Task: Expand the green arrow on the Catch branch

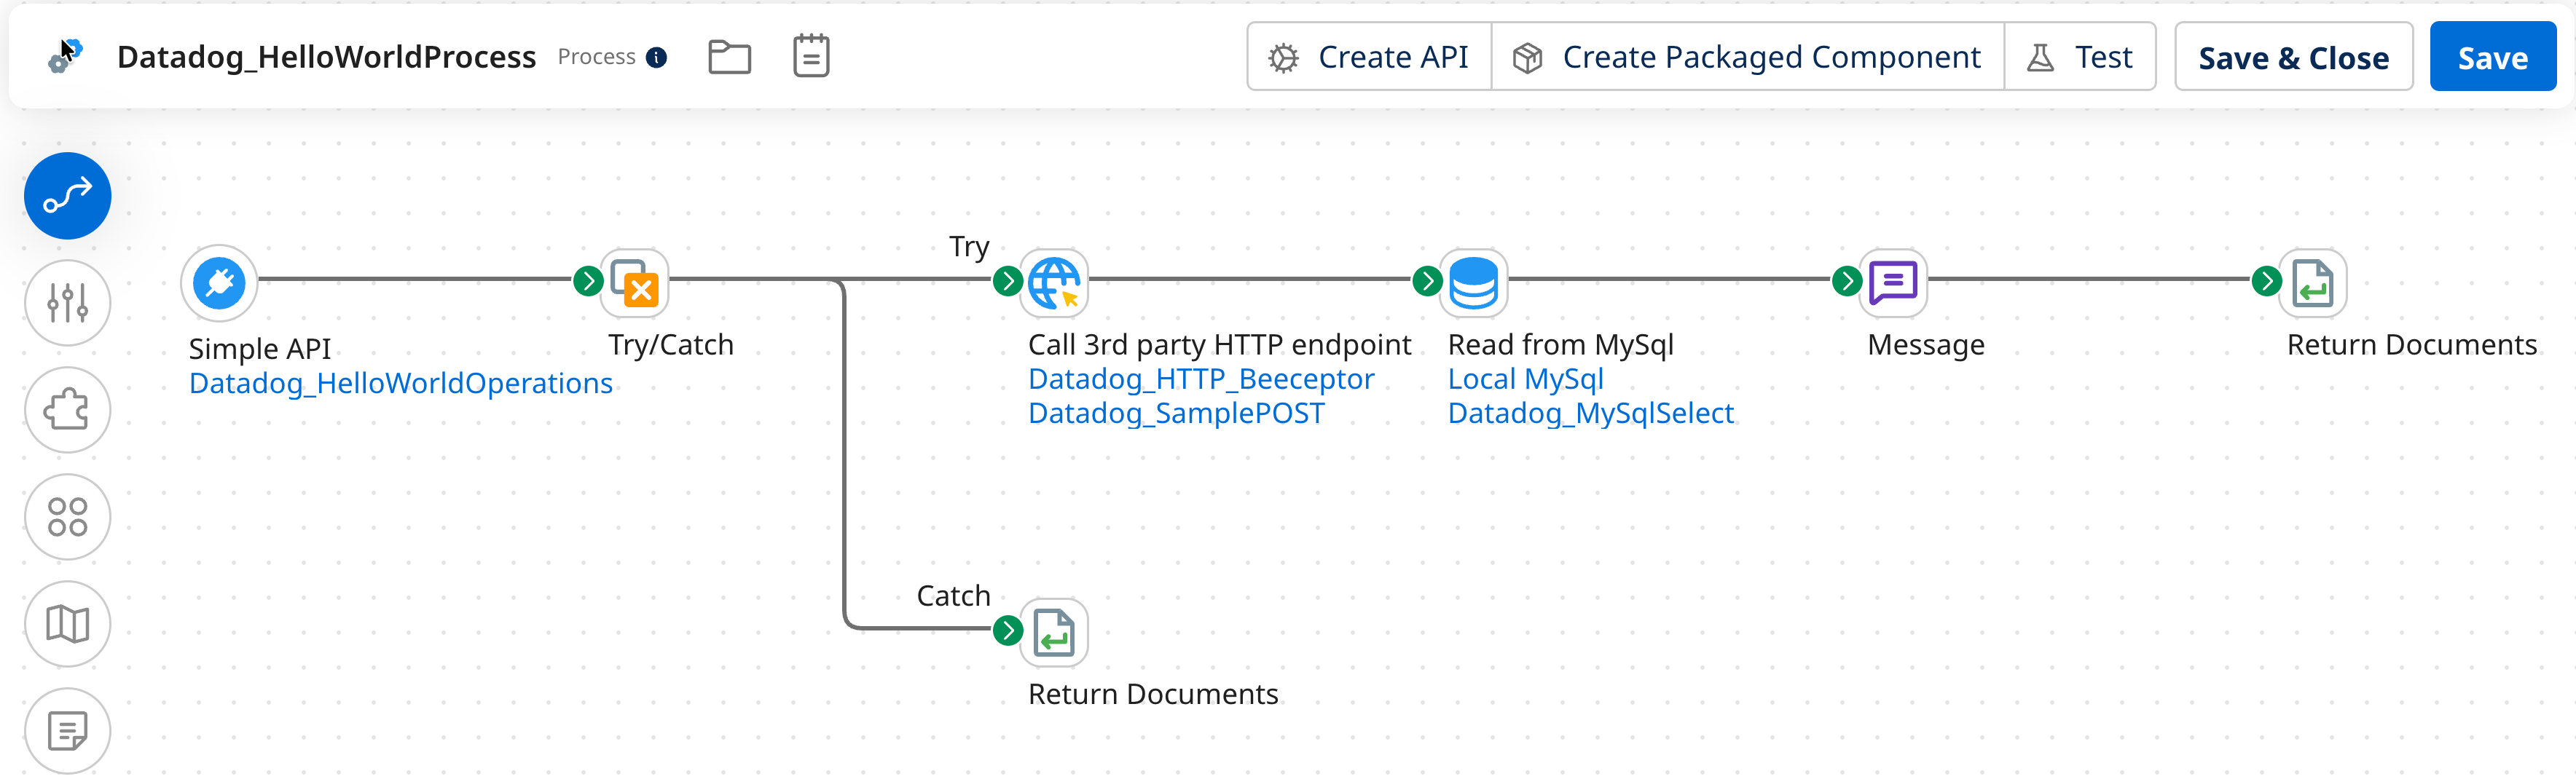Action: (x=1007, y=629)
